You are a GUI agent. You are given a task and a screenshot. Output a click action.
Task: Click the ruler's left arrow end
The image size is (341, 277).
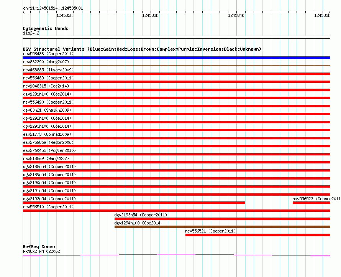tap(24, 12)
